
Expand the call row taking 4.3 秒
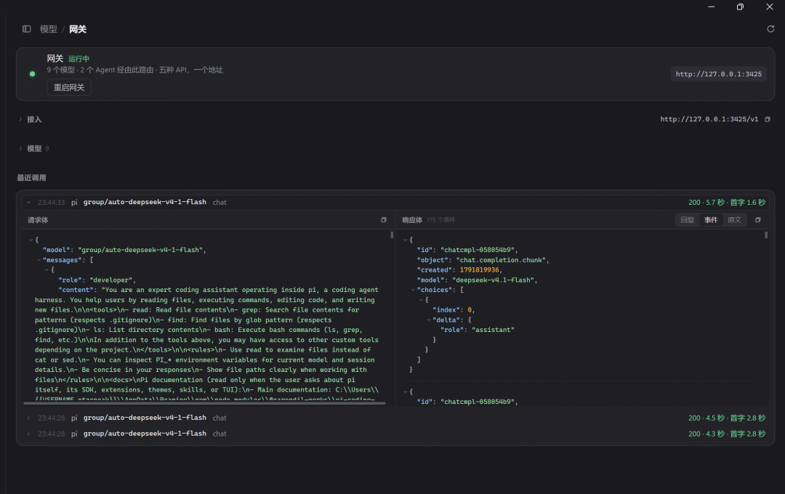[x=28, y=434]
